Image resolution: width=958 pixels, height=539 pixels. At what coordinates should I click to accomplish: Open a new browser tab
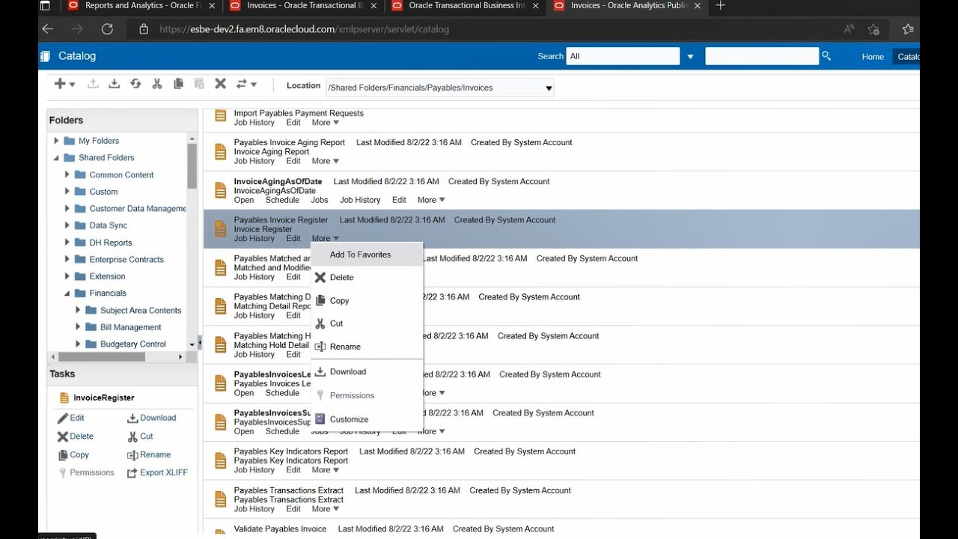(720, 6)
